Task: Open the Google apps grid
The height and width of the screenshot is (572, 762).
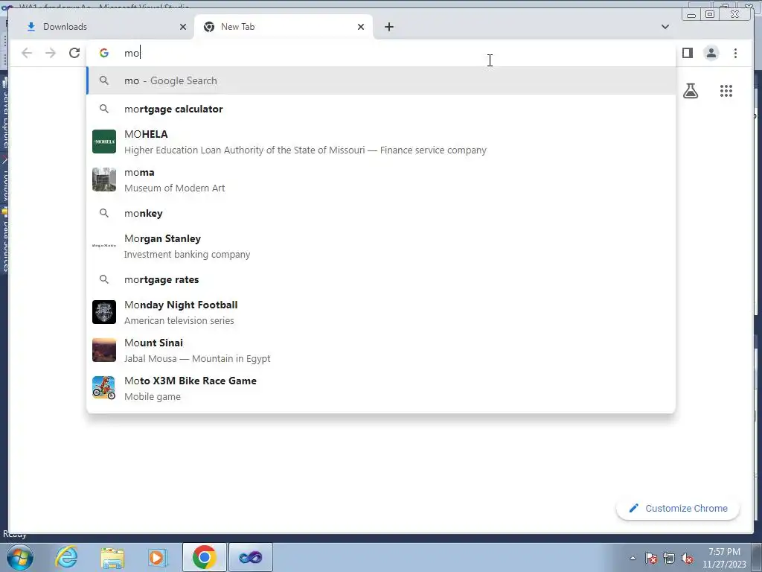Action: (726, 91)
